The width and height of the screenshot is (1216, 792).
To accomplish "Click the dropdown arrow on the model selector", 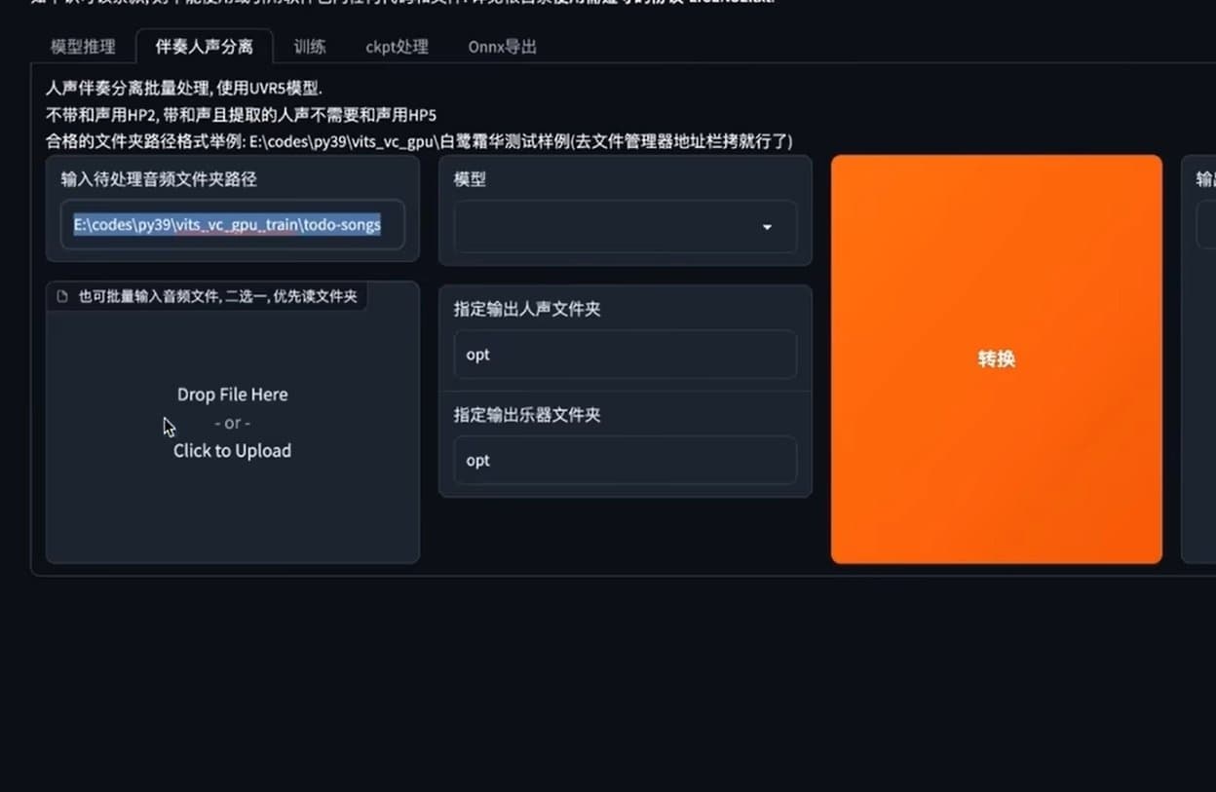I will (767, 226).
